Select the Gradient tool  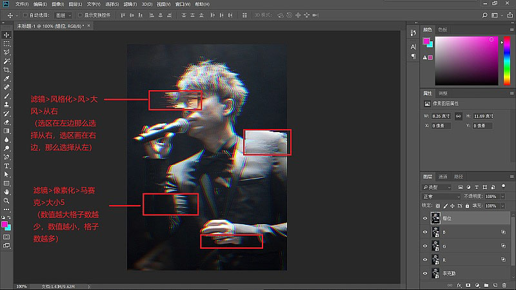coord(6,131)
